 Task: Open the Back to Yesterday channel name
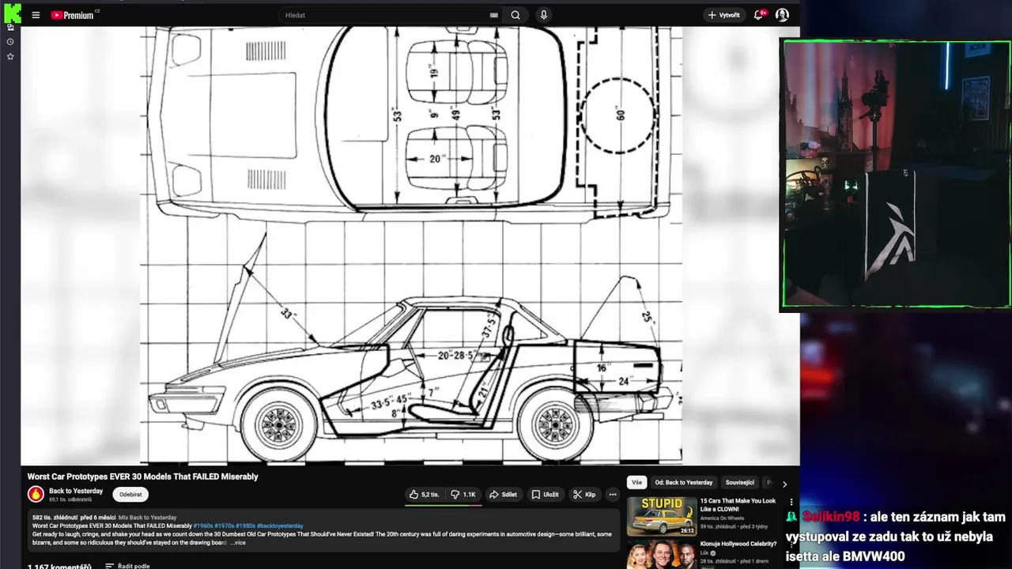pyautogui.click(x=76, y=491)
